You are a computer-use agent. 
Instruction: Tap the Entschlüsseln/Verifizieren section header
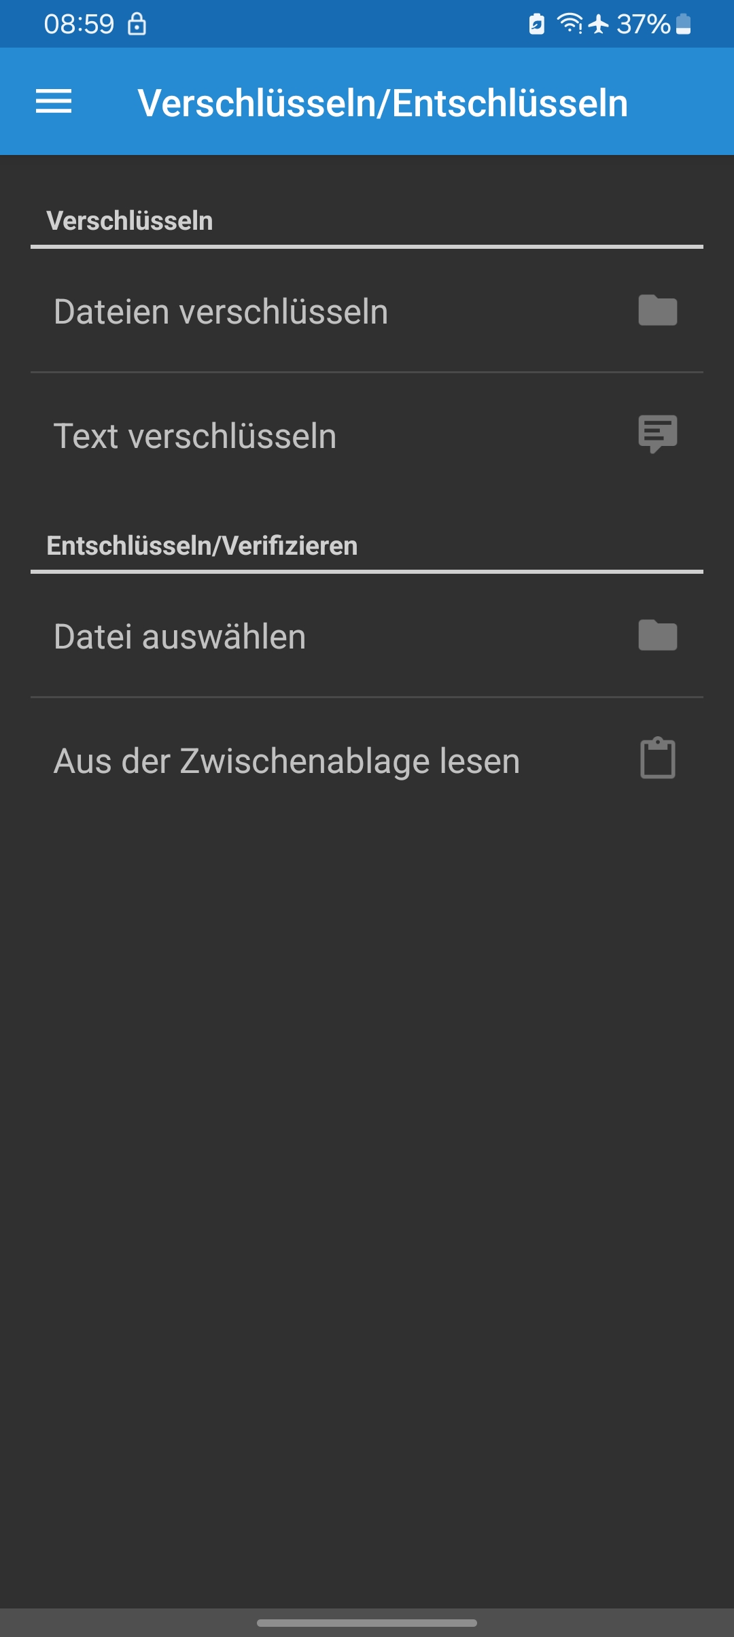point(202,546)
